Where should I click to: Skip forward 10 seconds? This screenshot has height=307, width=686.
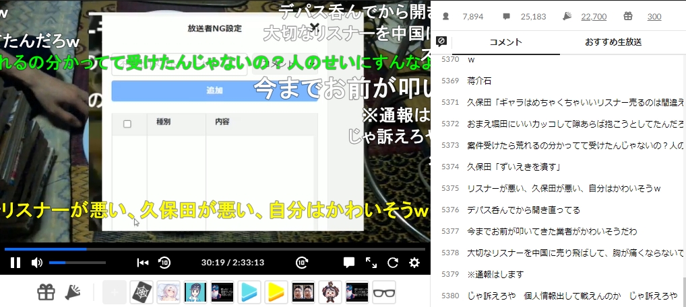tap(303, 263)
